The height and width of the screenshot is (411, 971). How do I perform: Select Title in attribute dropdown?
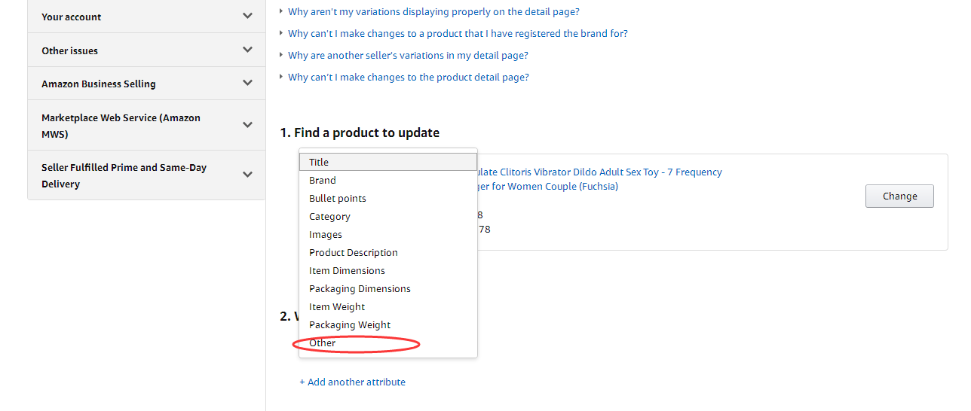click(x=319, y=162)
